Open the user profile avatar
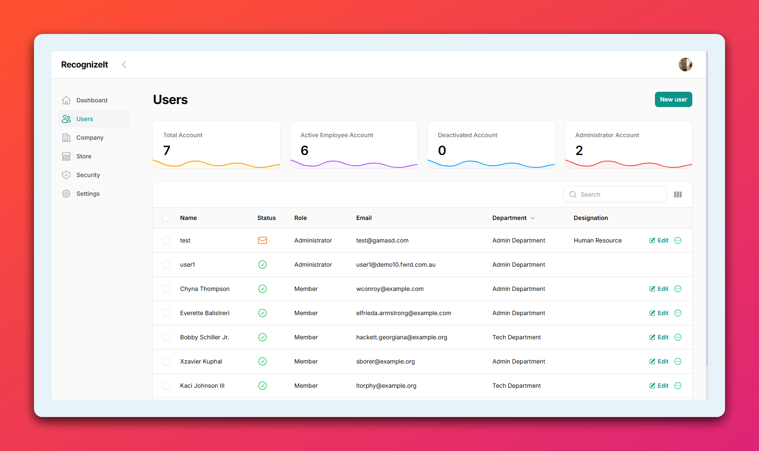The width and height of the screenshot is (759, 451). (x=685, y=65)
